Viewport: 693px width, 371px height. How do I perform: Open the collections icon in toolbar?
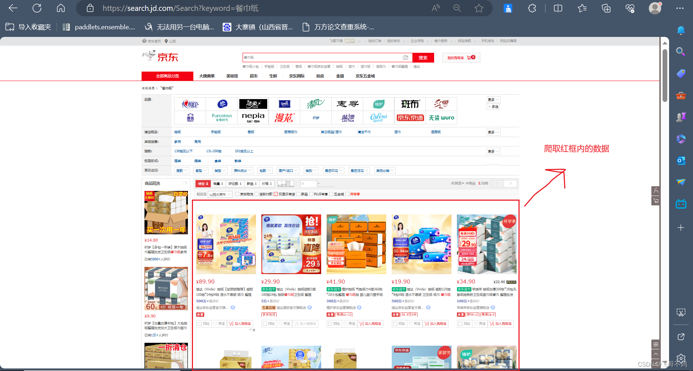(x=606, y=8)
